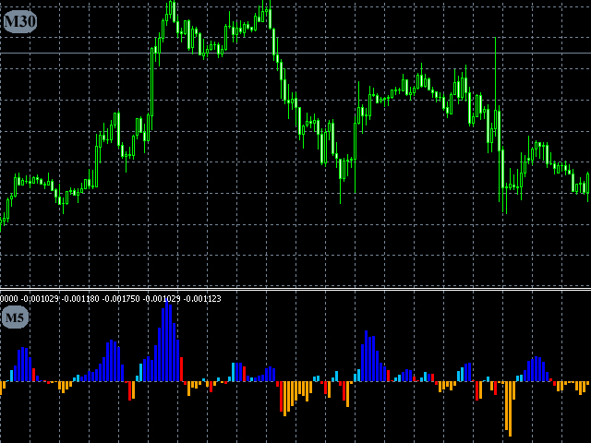Viewport: 591px width, 443px height.
Task: Click the longest orange histogram bar
Action: click(x=510, y=409)
